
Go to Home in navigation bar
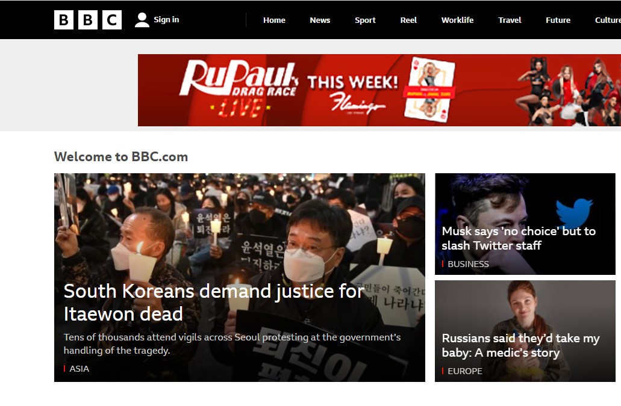[x=274, y=20]
